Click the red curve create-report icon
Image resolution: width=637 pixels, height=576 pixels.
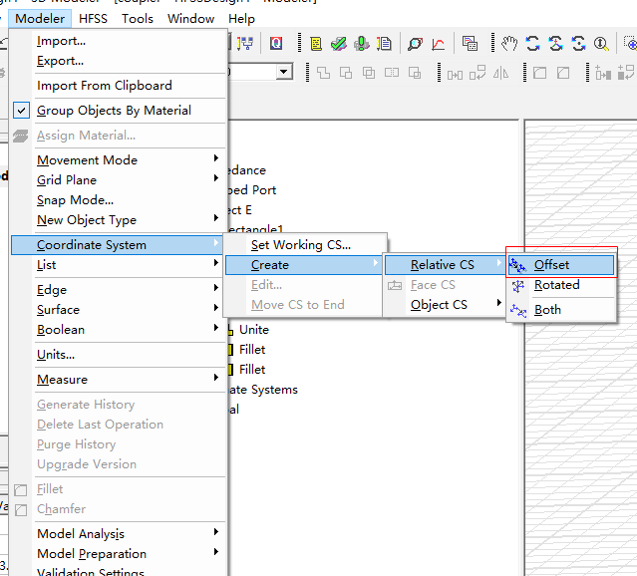click(439, 44)
